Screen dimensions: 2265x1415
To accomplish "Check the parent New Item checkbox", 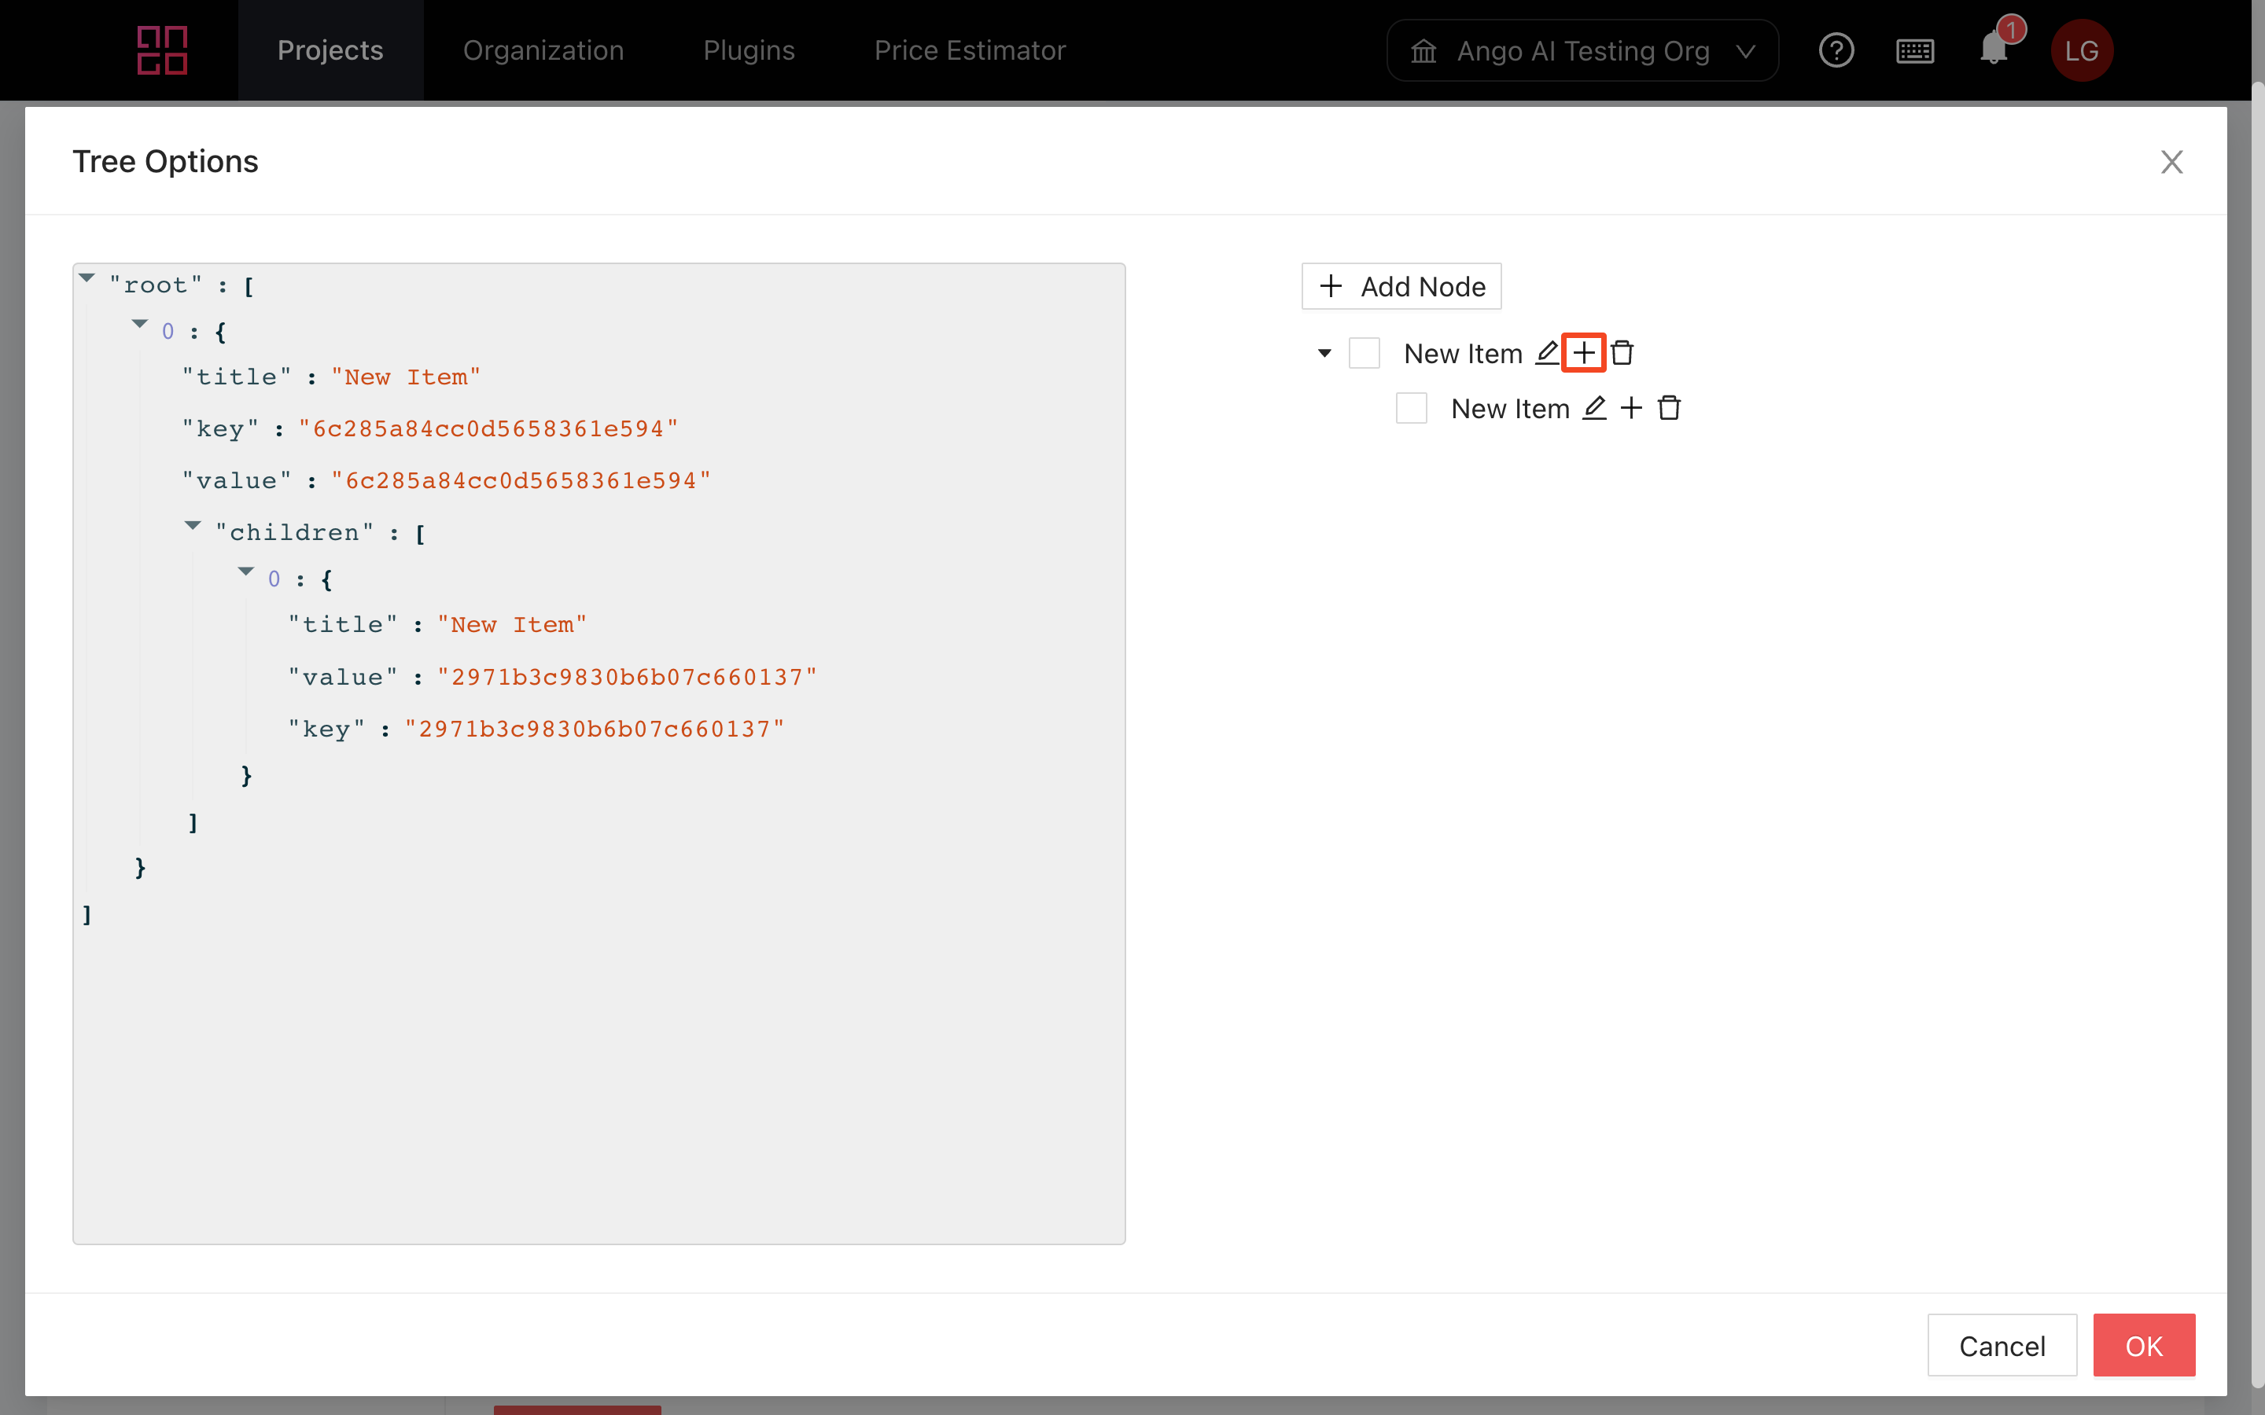I will click(x=1364, y=354).
